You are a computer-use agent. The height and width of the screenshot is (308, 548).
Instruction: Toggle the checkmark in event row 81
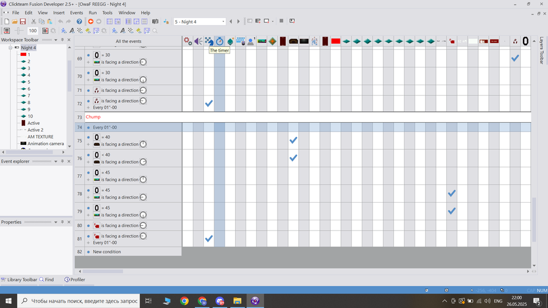point(209,239)
